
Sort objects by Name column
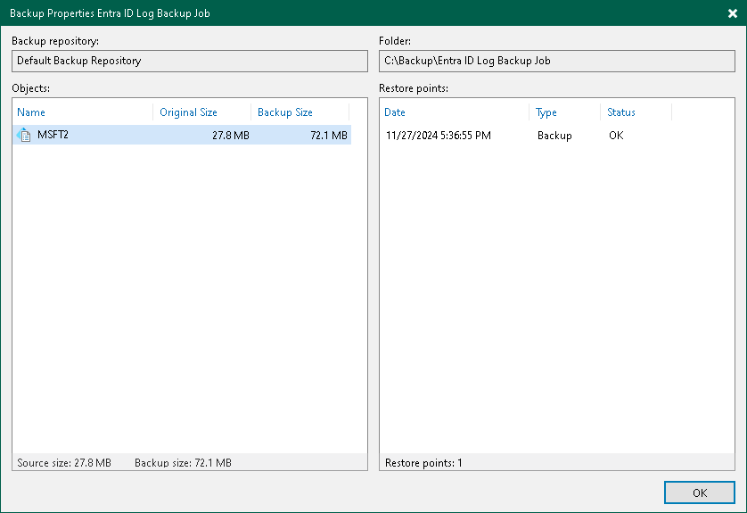point(31,112)
